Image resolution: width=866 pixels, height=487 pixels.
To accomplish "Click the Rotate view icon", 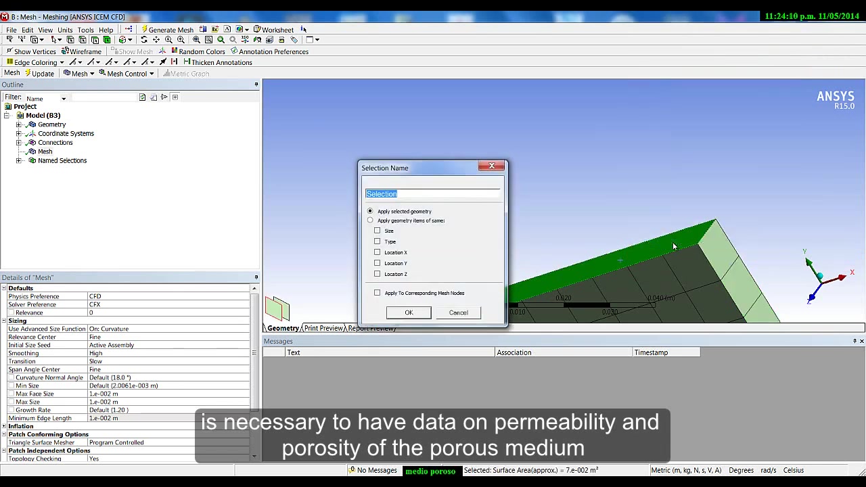I will point(143,40).
